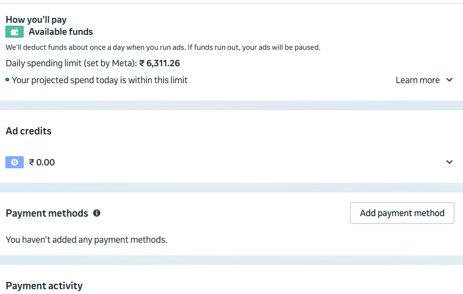Image resolution: width=463 pixels, height=294 pixels.
Task: Click the "You haven't added any payment methods" message
Action: 86,239
